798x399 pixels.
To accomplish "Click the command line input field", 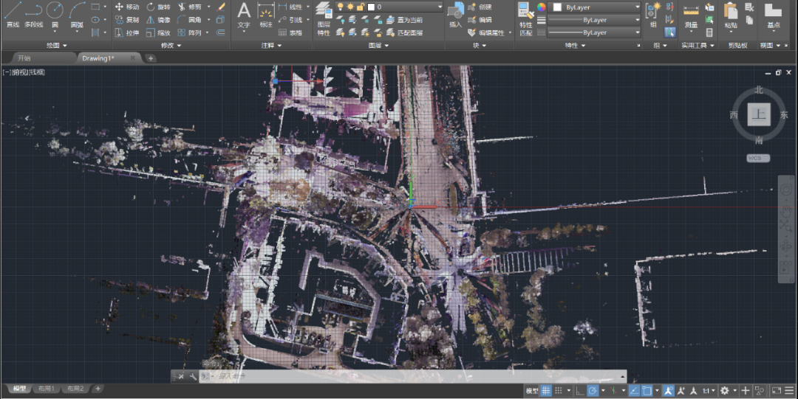I will click(x=414, y=376).
